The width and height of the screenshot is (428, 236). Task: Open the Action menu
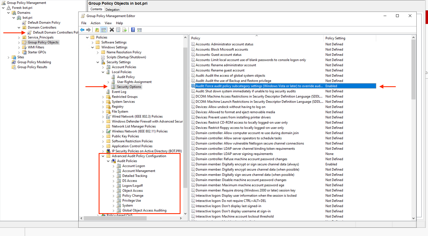tap(95, 23)
